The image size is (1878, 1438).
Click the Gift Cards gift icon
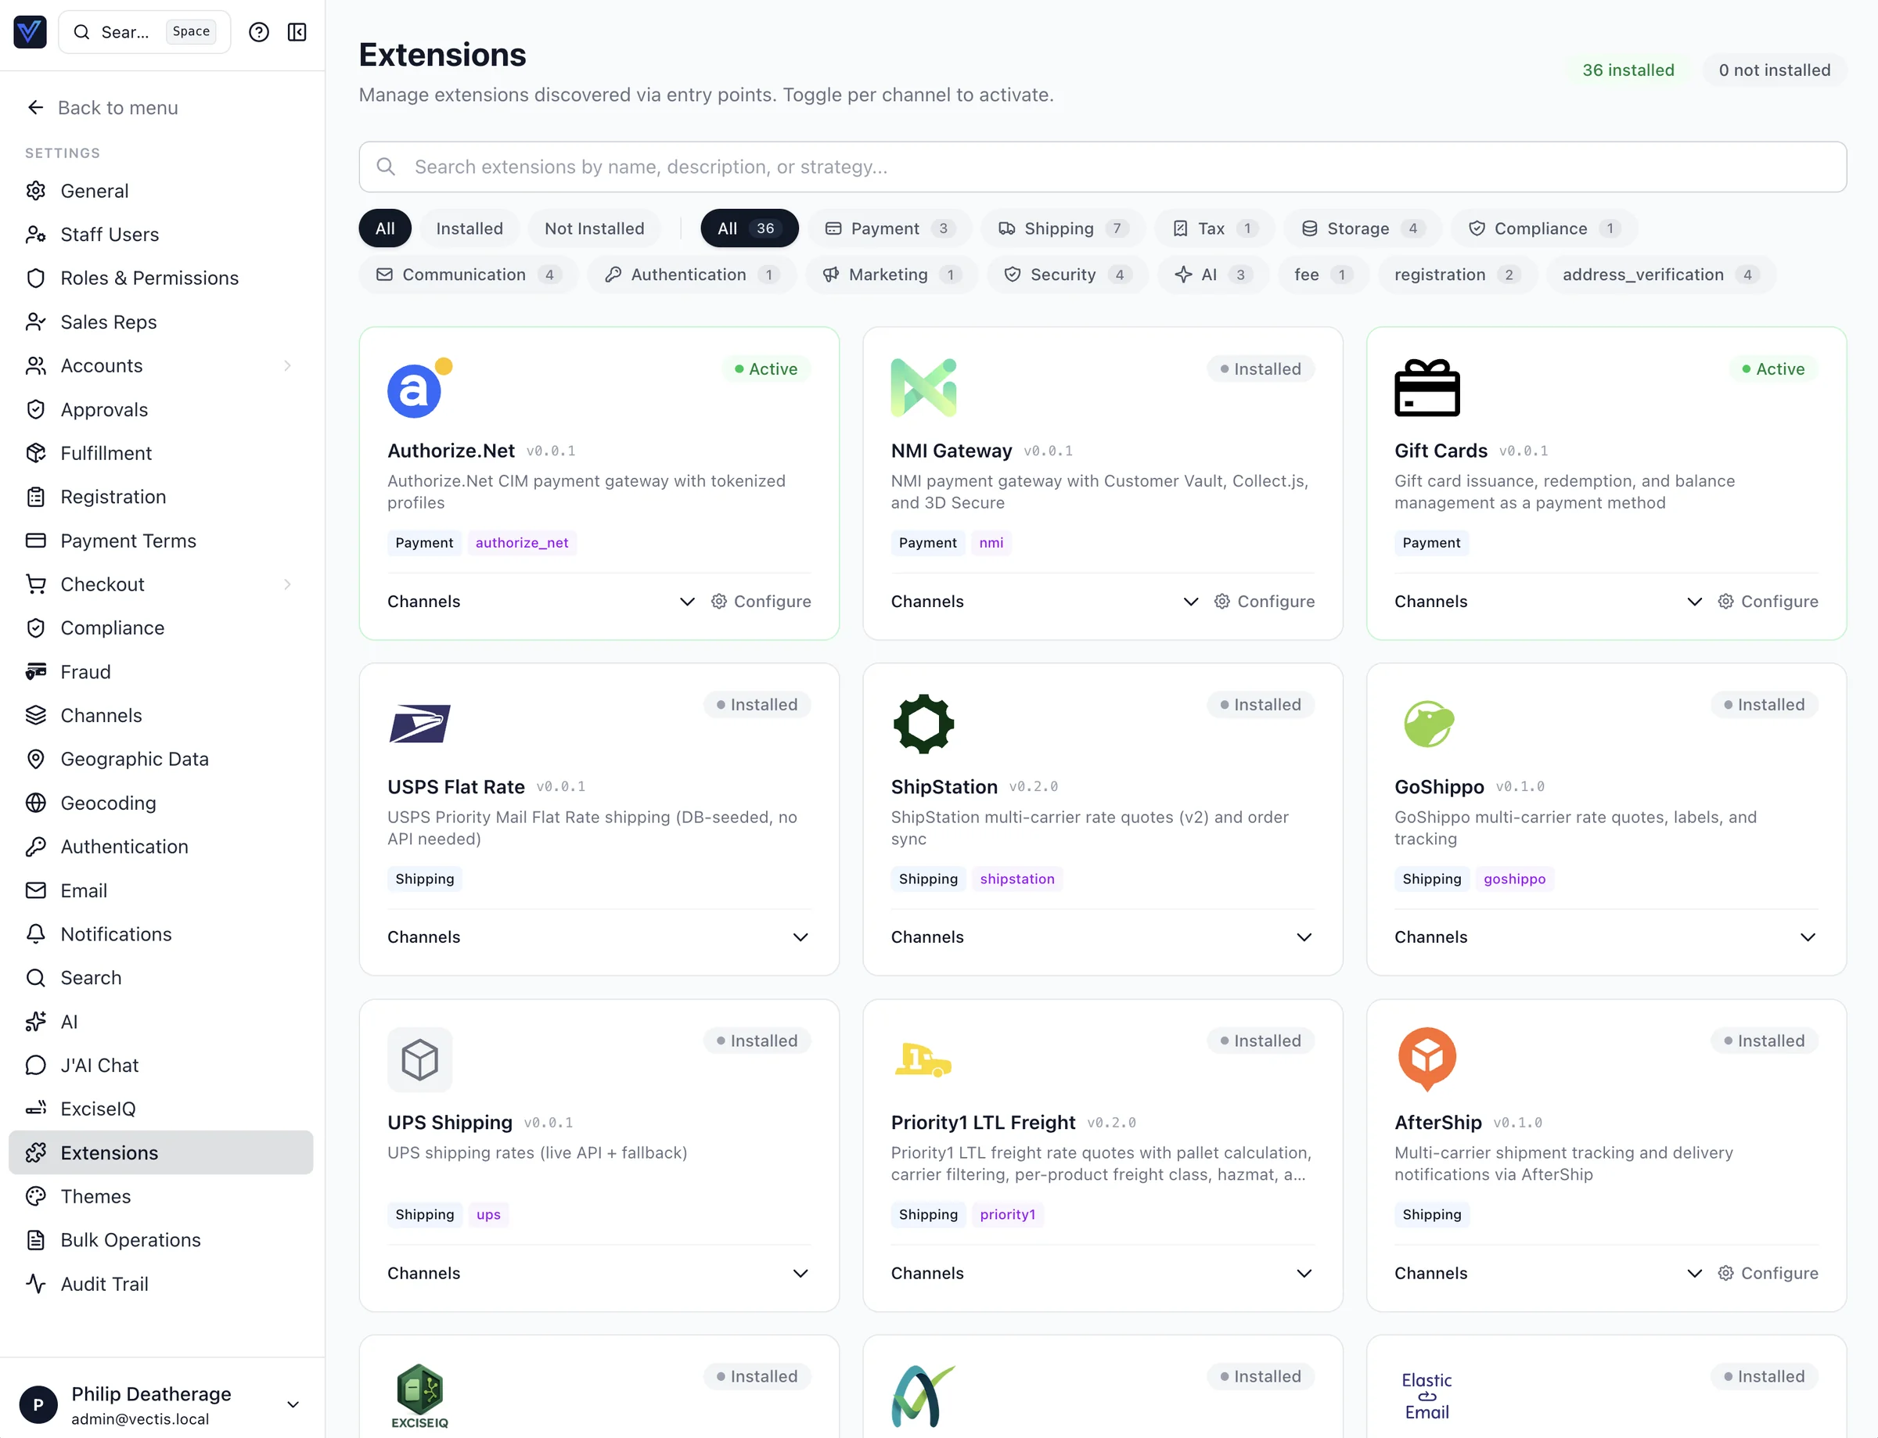point(1426,389)
